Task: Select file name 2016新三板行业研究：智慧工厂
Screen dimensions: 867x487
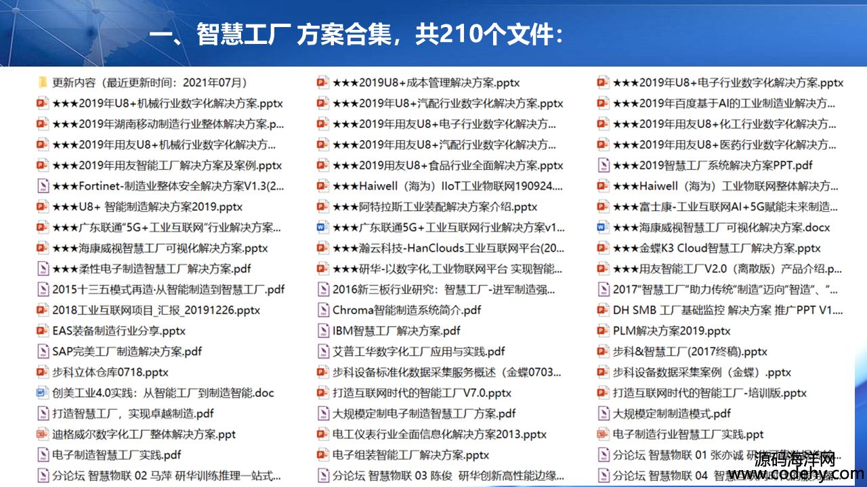Action: [x=444, y=289]
